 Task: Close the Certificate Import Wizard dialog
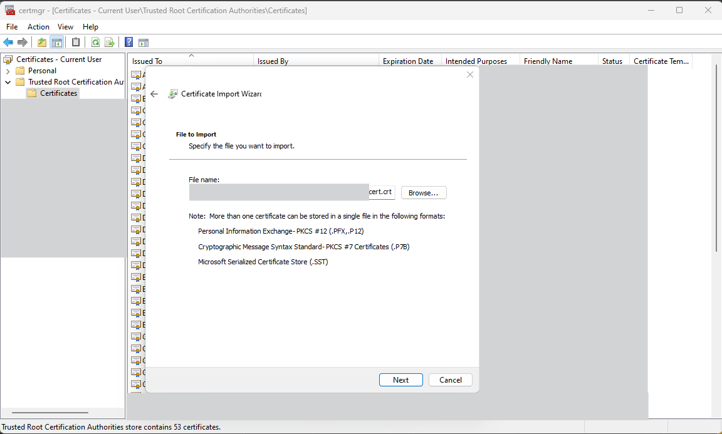pos(469,75)
